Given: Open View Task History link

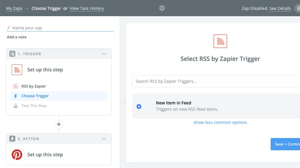Looking at the screenshot, I should tap(87, 8).
